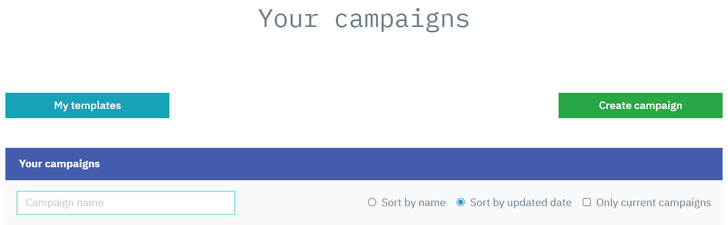728x225 pixels.
Task: Sort the campaign list alphabetically by name
Action: [372, 203]
